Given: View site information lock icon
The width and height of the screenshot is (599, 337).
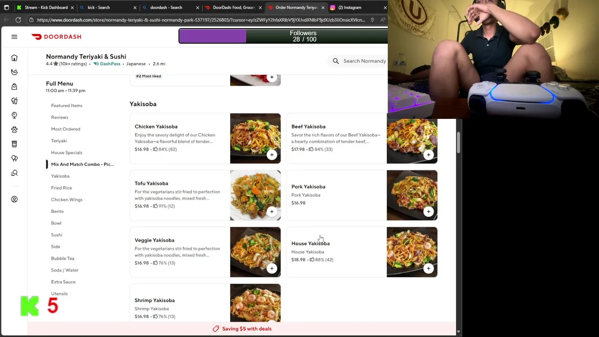Looking at the screenshot, I should coord(31,20).
